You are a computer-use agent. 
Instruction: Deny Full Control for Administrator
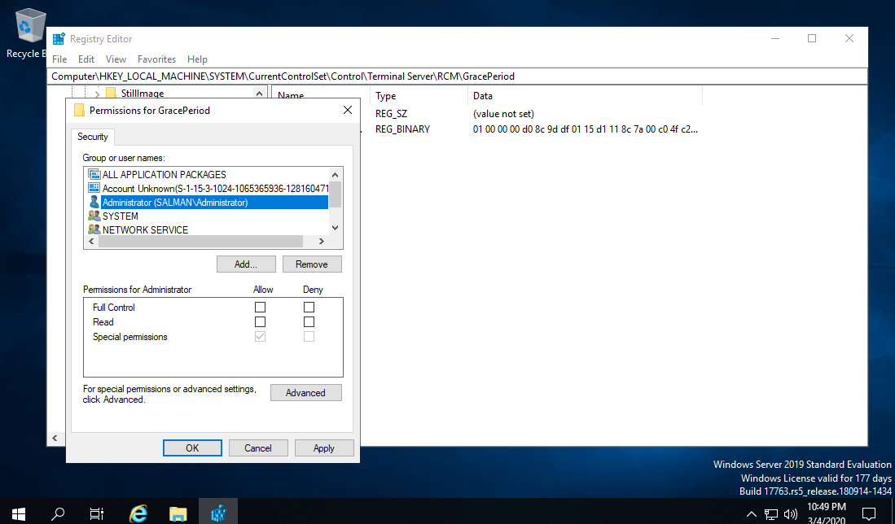click(x=309, y=307)
